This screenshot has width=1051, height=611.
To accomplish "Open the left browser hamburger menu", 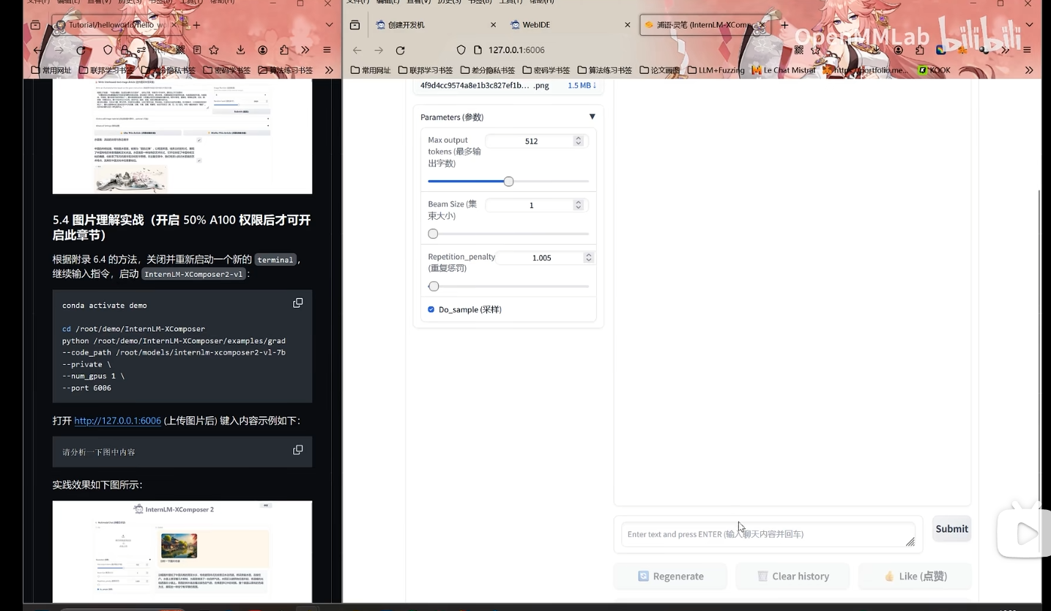I will click(x=327, y=50).
